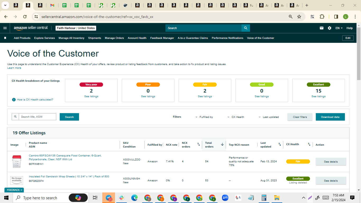The width and height of the screenshot is (361, 203).
Task: Open Zoom from the taskbar
Action: coord(225,198)
